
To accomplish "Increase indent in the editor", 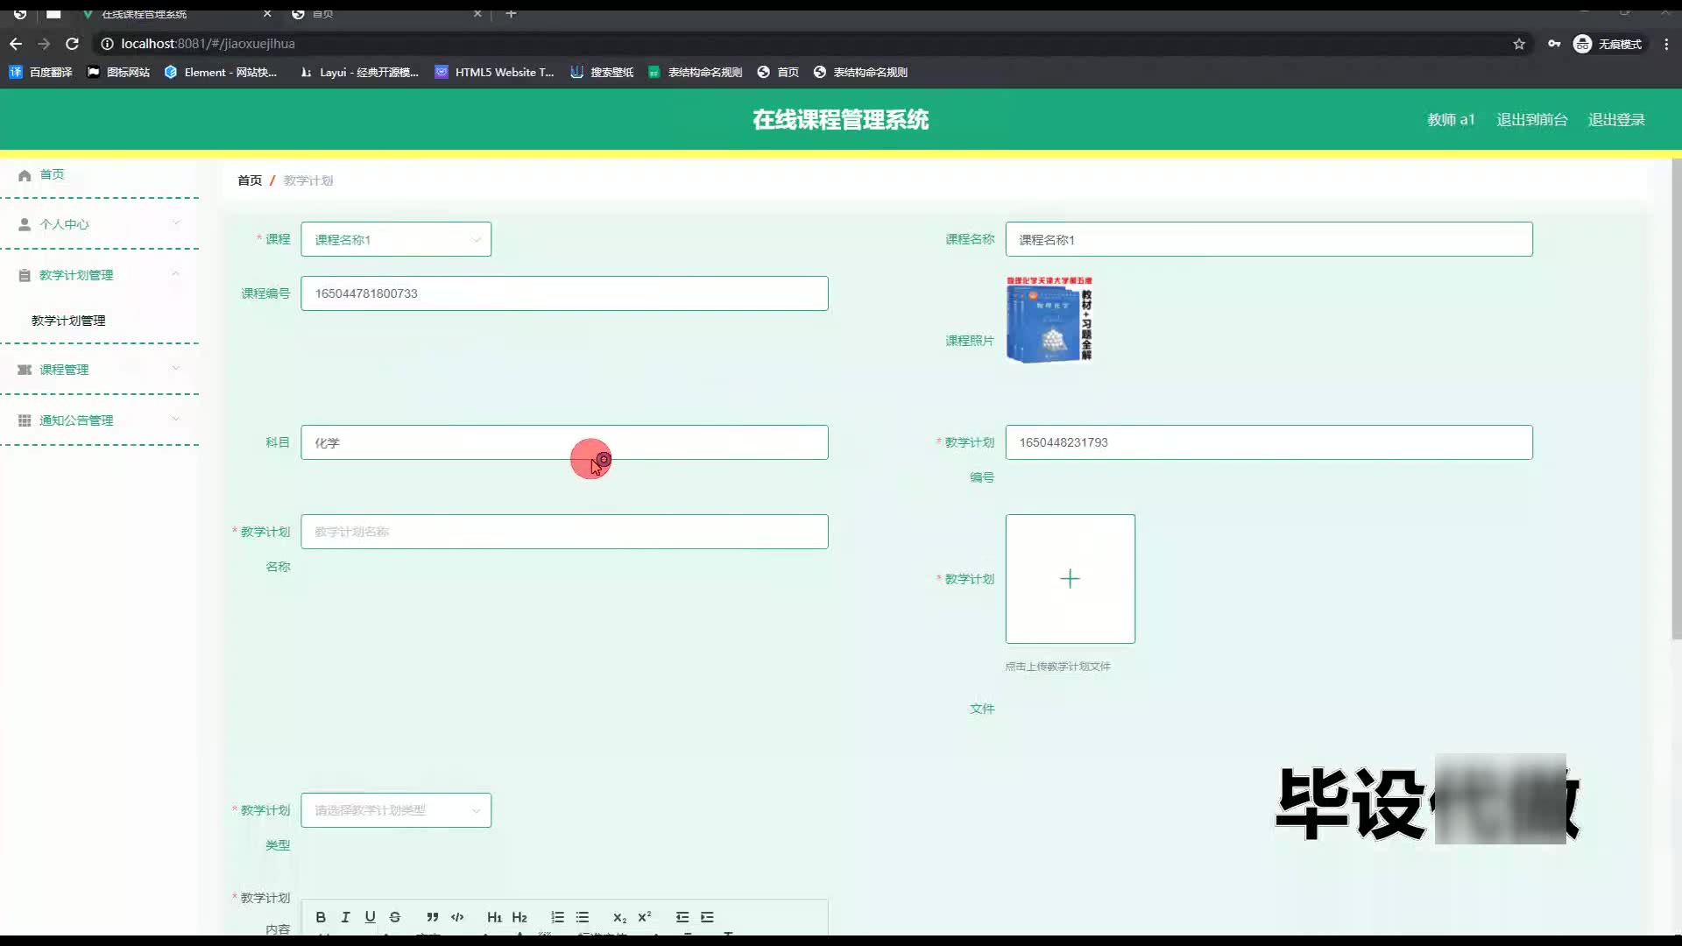I will (x=707, y=917).
